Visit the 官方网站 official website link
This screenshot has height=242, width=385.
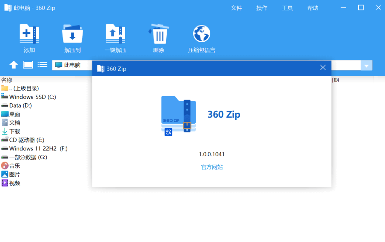click(x=212, y=168)
